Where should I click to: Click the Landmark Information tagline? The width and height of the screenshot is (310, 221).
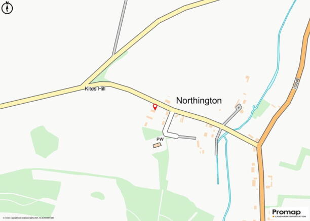point(288,216)
